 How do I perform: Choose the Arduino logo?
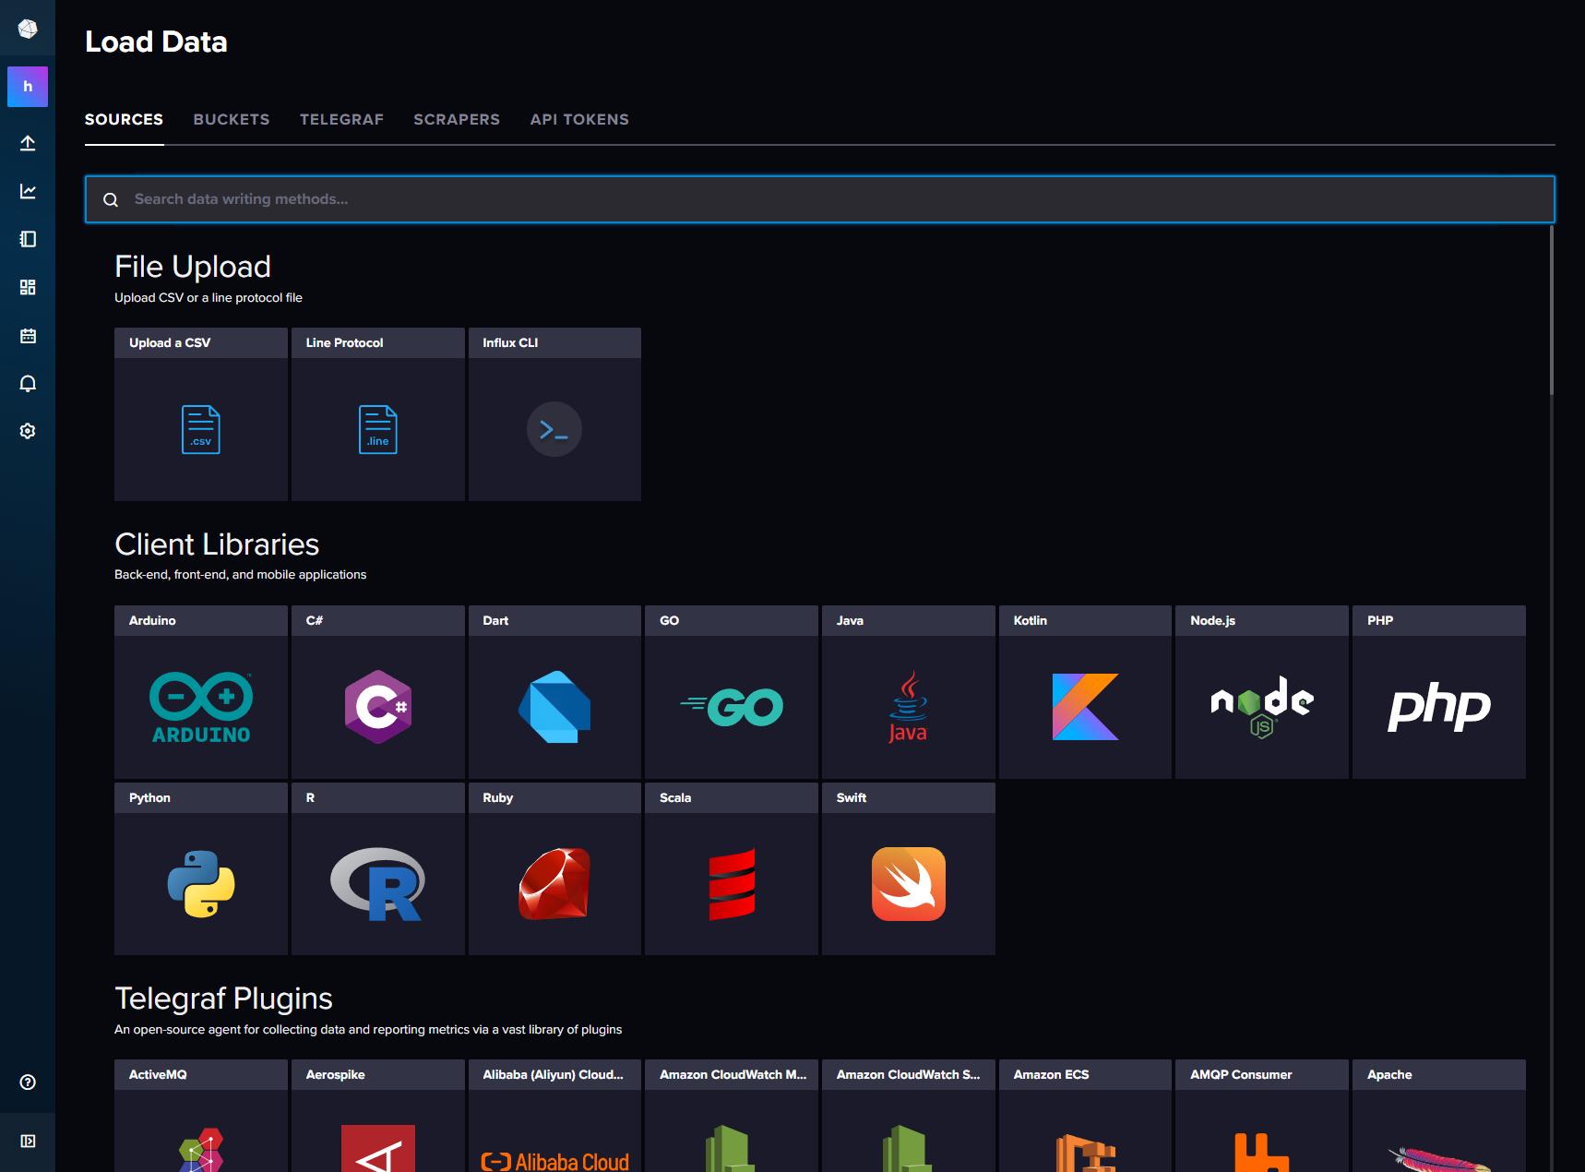tap(201, 707)
